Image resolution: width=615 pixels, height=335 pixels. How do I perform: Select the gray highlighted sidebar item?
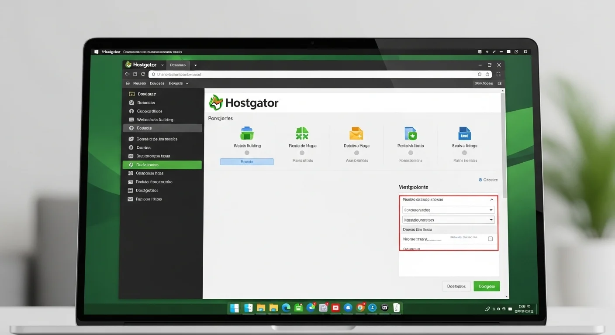tap(162, 128)
